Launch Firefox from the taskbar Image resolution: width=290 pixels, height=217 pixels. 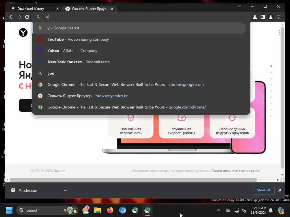(x=110, y=210)
